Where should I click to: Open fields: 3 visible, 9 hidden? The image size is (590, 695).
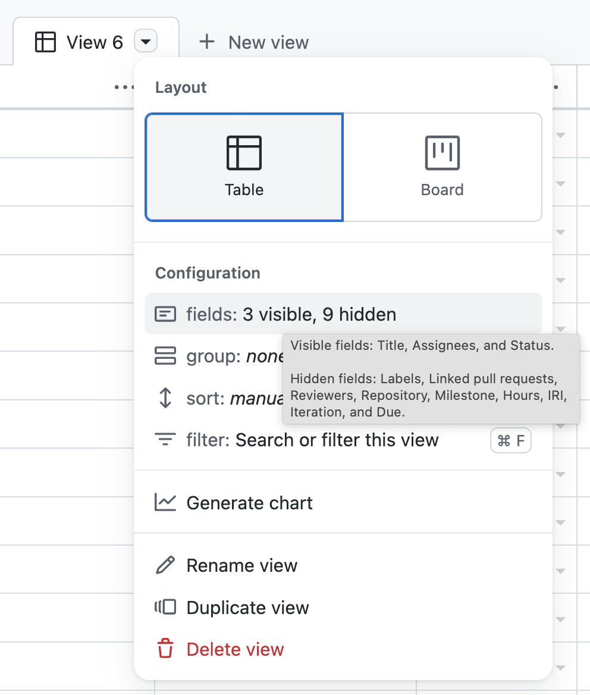(343, 314)
